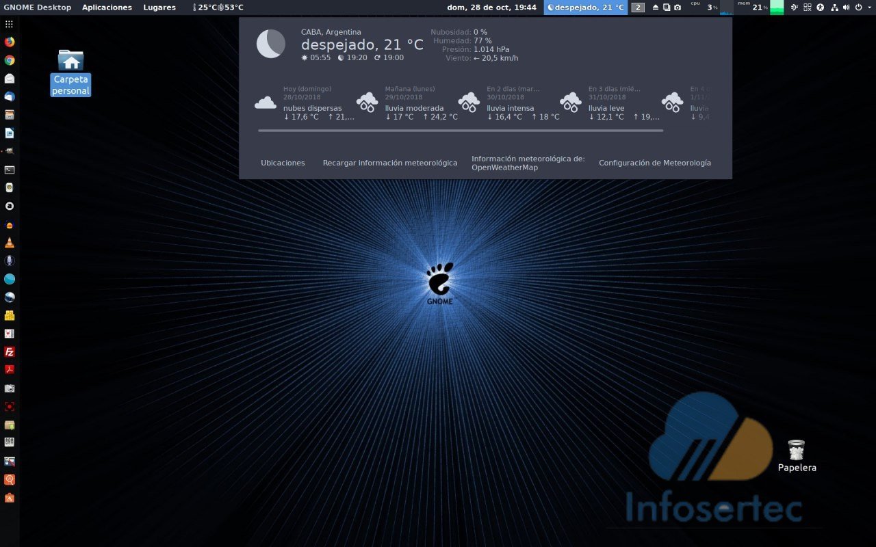Open the workspace indicator showing 2
This screenshot has width=876, height=547.
[638, 8]
